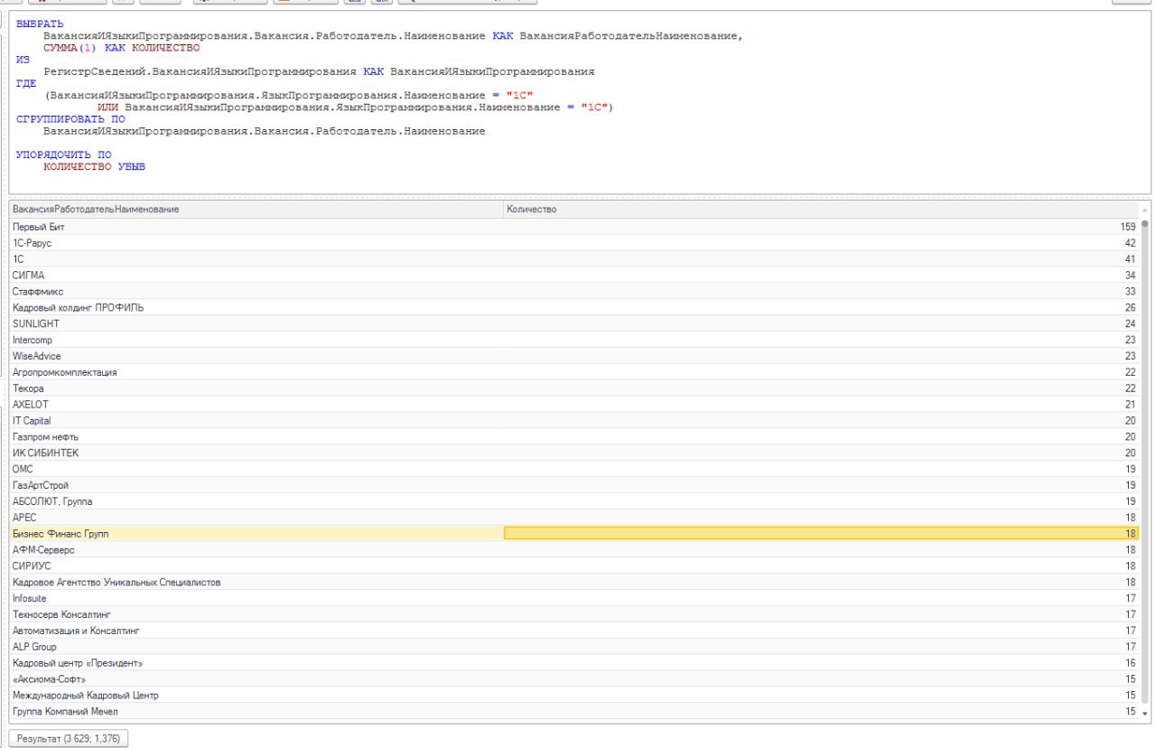Viewport: 1156px width, 748px height.
Task: Select the Стаффмикс row
Action: pyautogui.click(x=573, y=291)
